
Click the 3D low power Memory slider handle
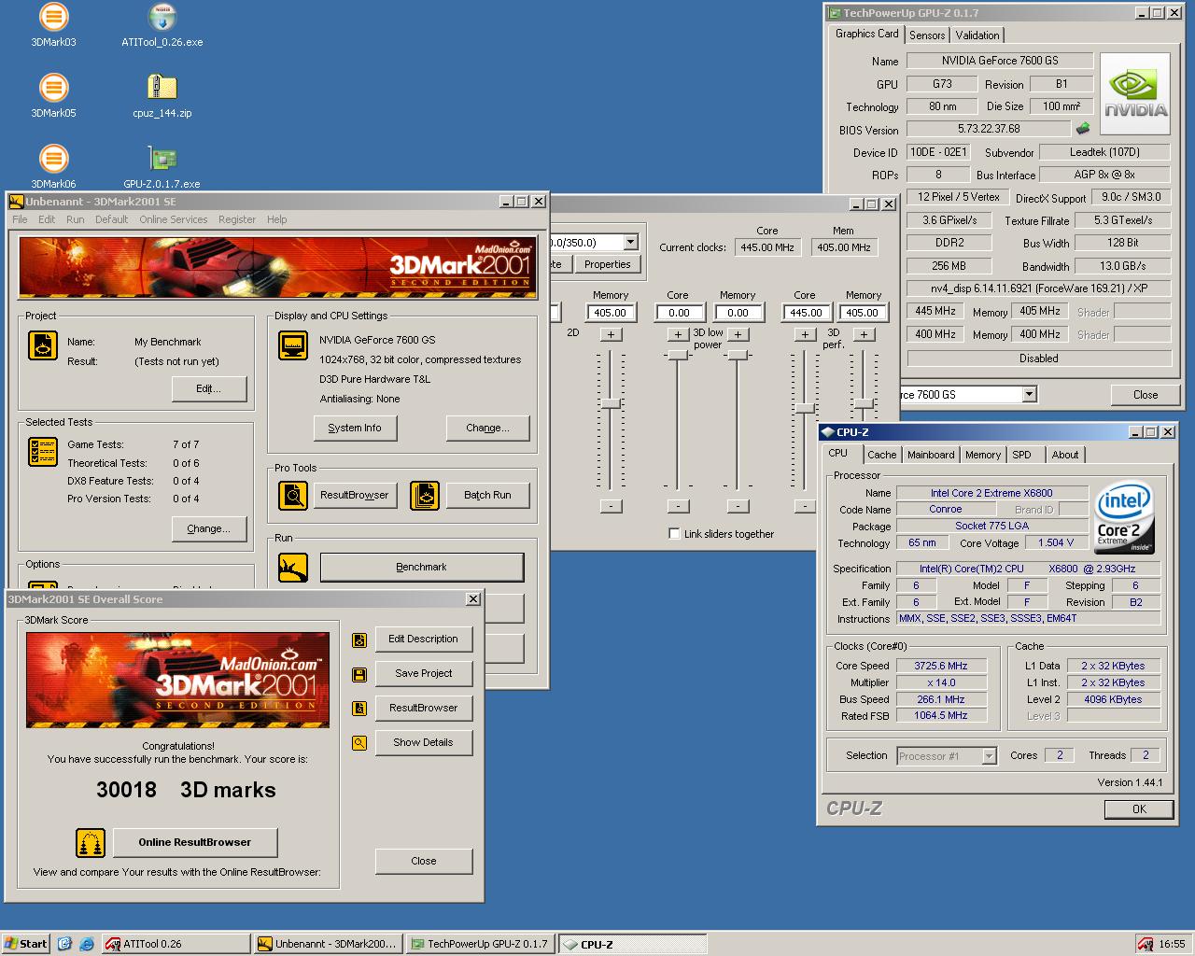[x=738, y=355]
